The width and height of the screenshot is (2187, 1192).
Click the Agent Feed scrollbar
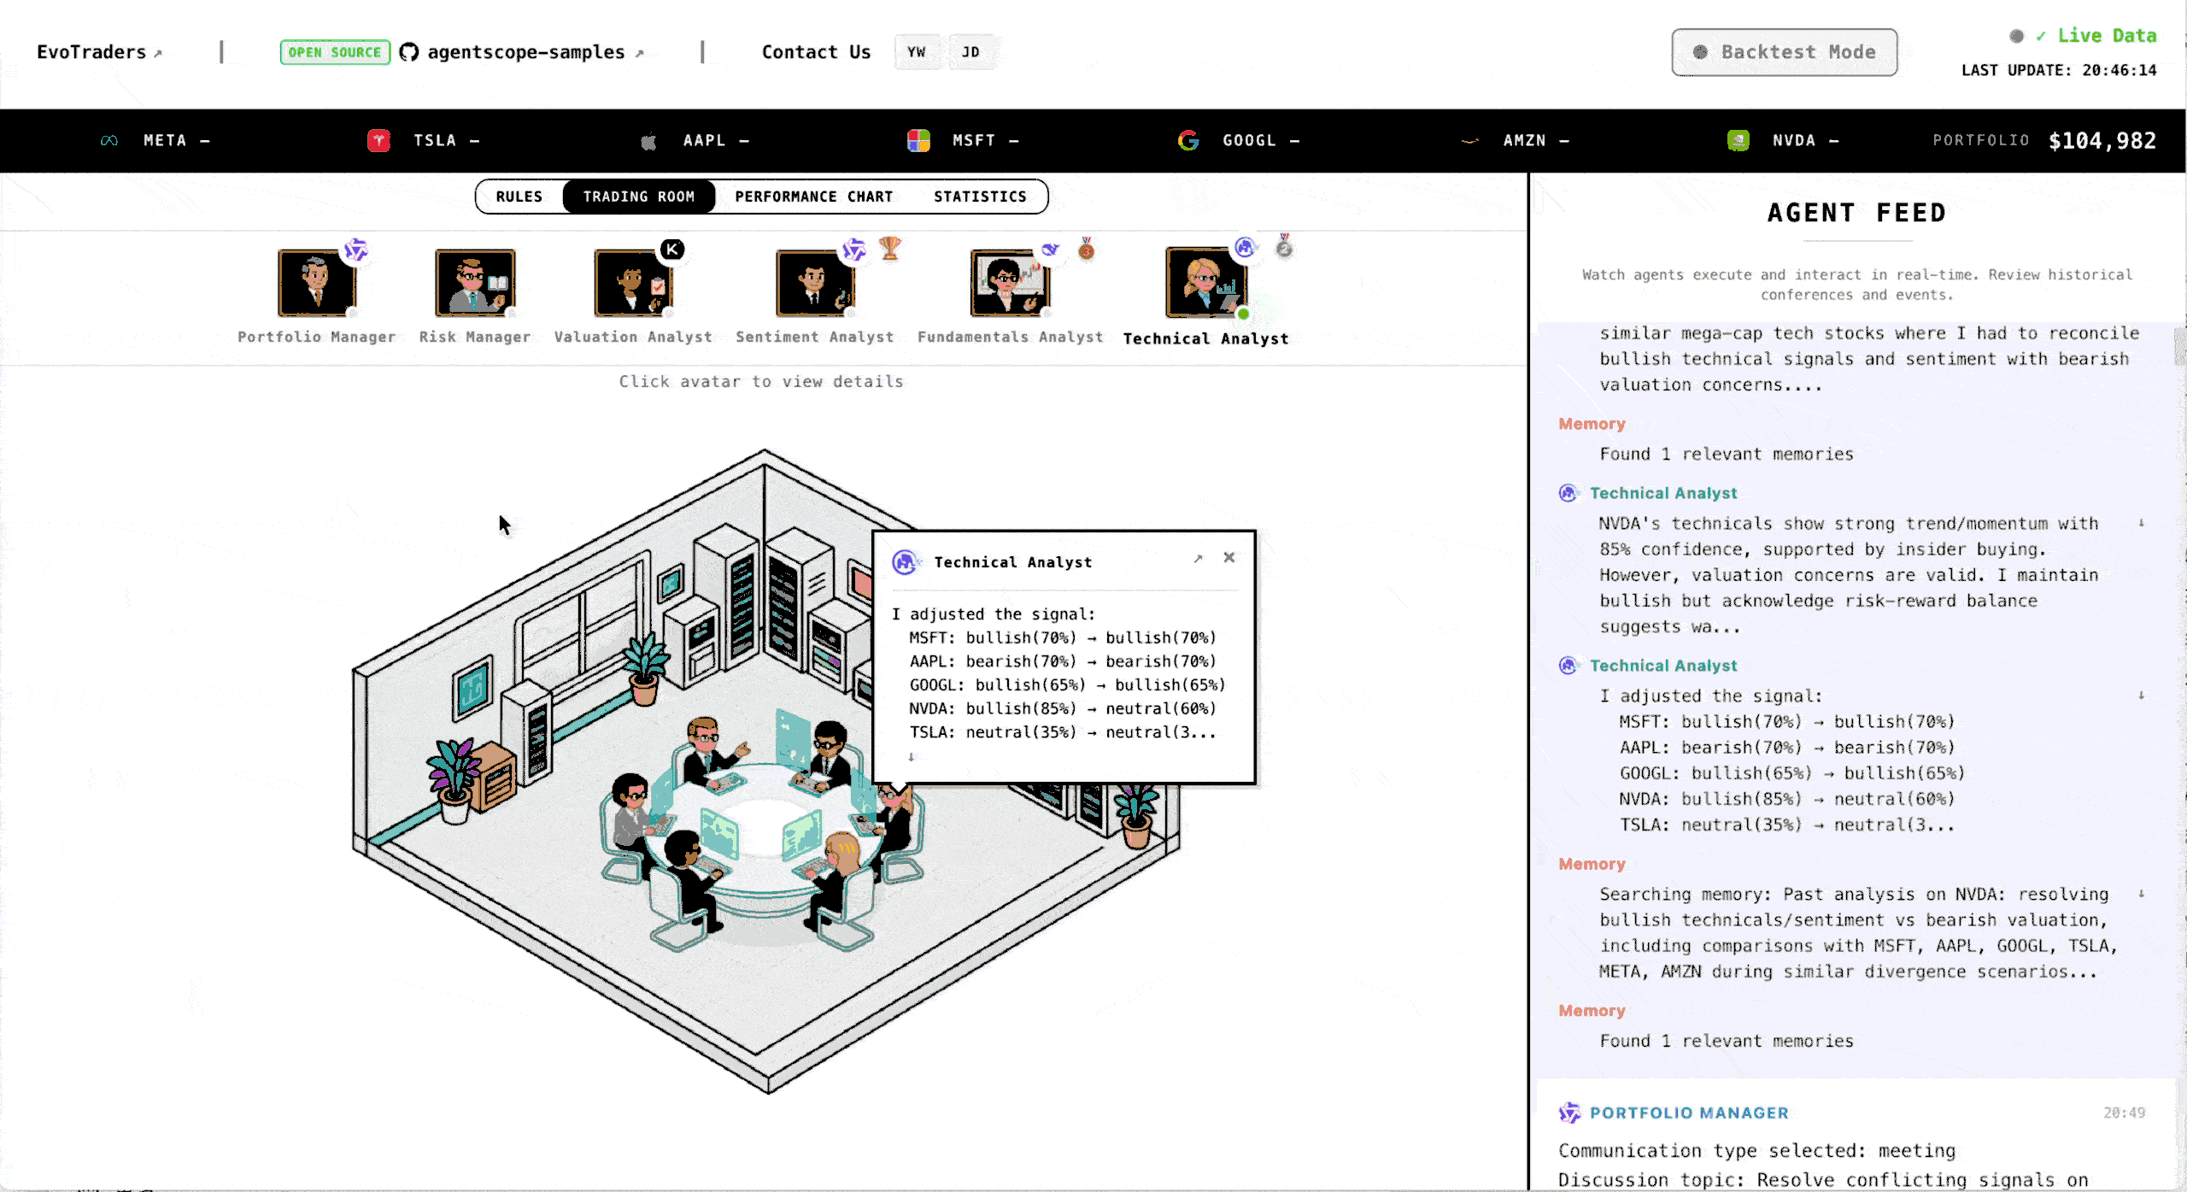tap(2179, 346)
